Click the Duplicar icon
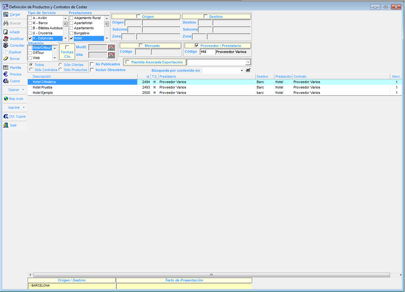The height and width of the screenshot is (292, 405). [x=6, y=52]
